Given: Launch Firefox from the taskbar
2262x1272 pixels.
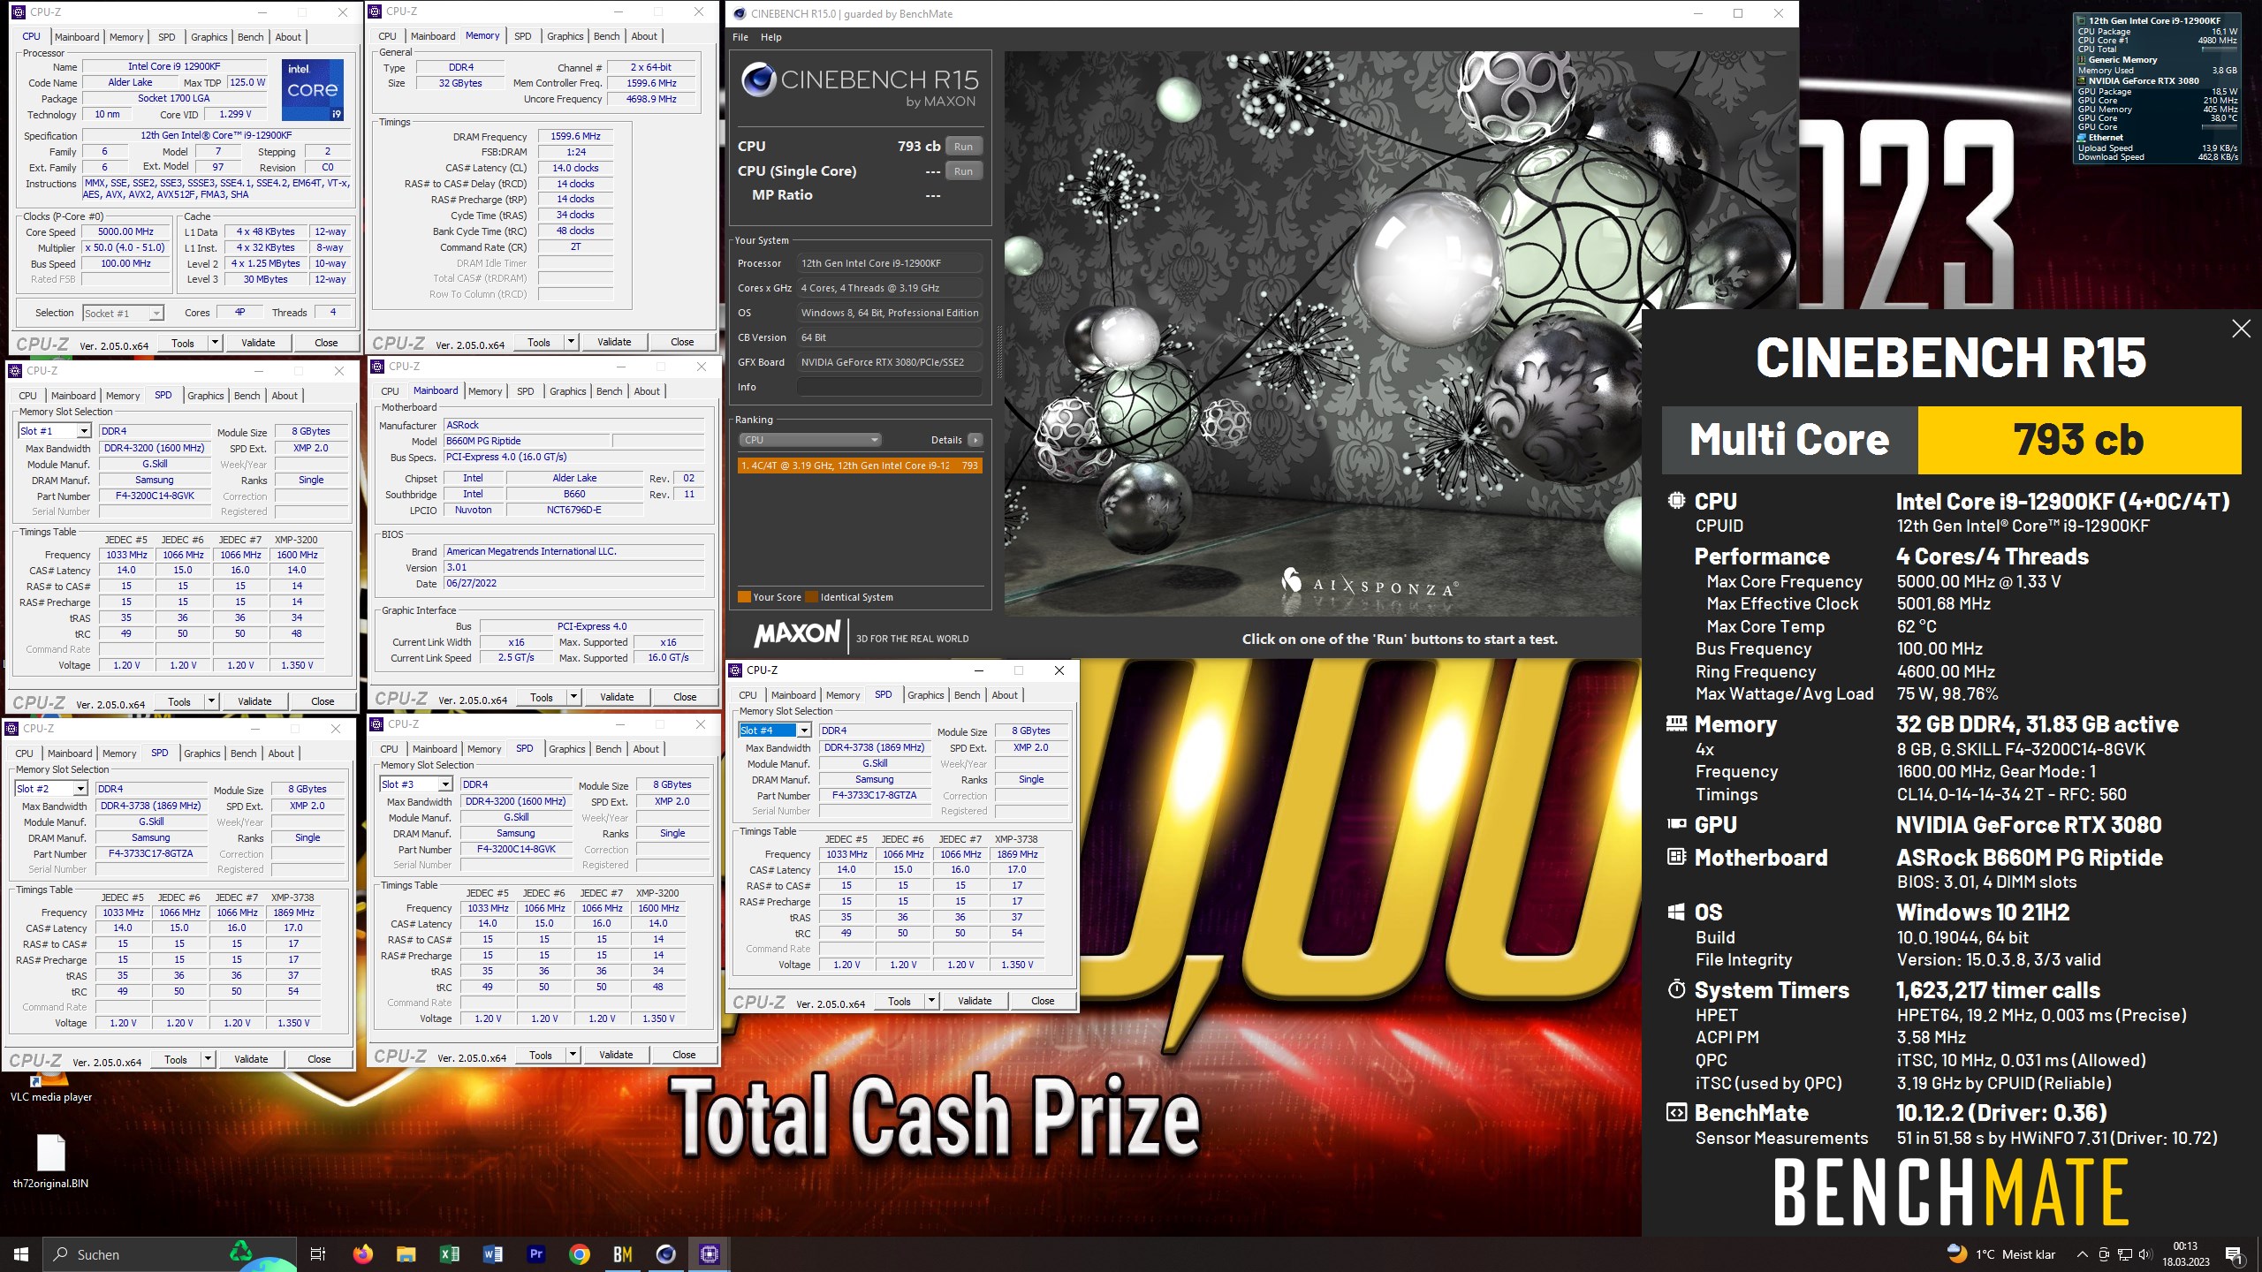Looking at the screenshot, I should [362, 1254].
